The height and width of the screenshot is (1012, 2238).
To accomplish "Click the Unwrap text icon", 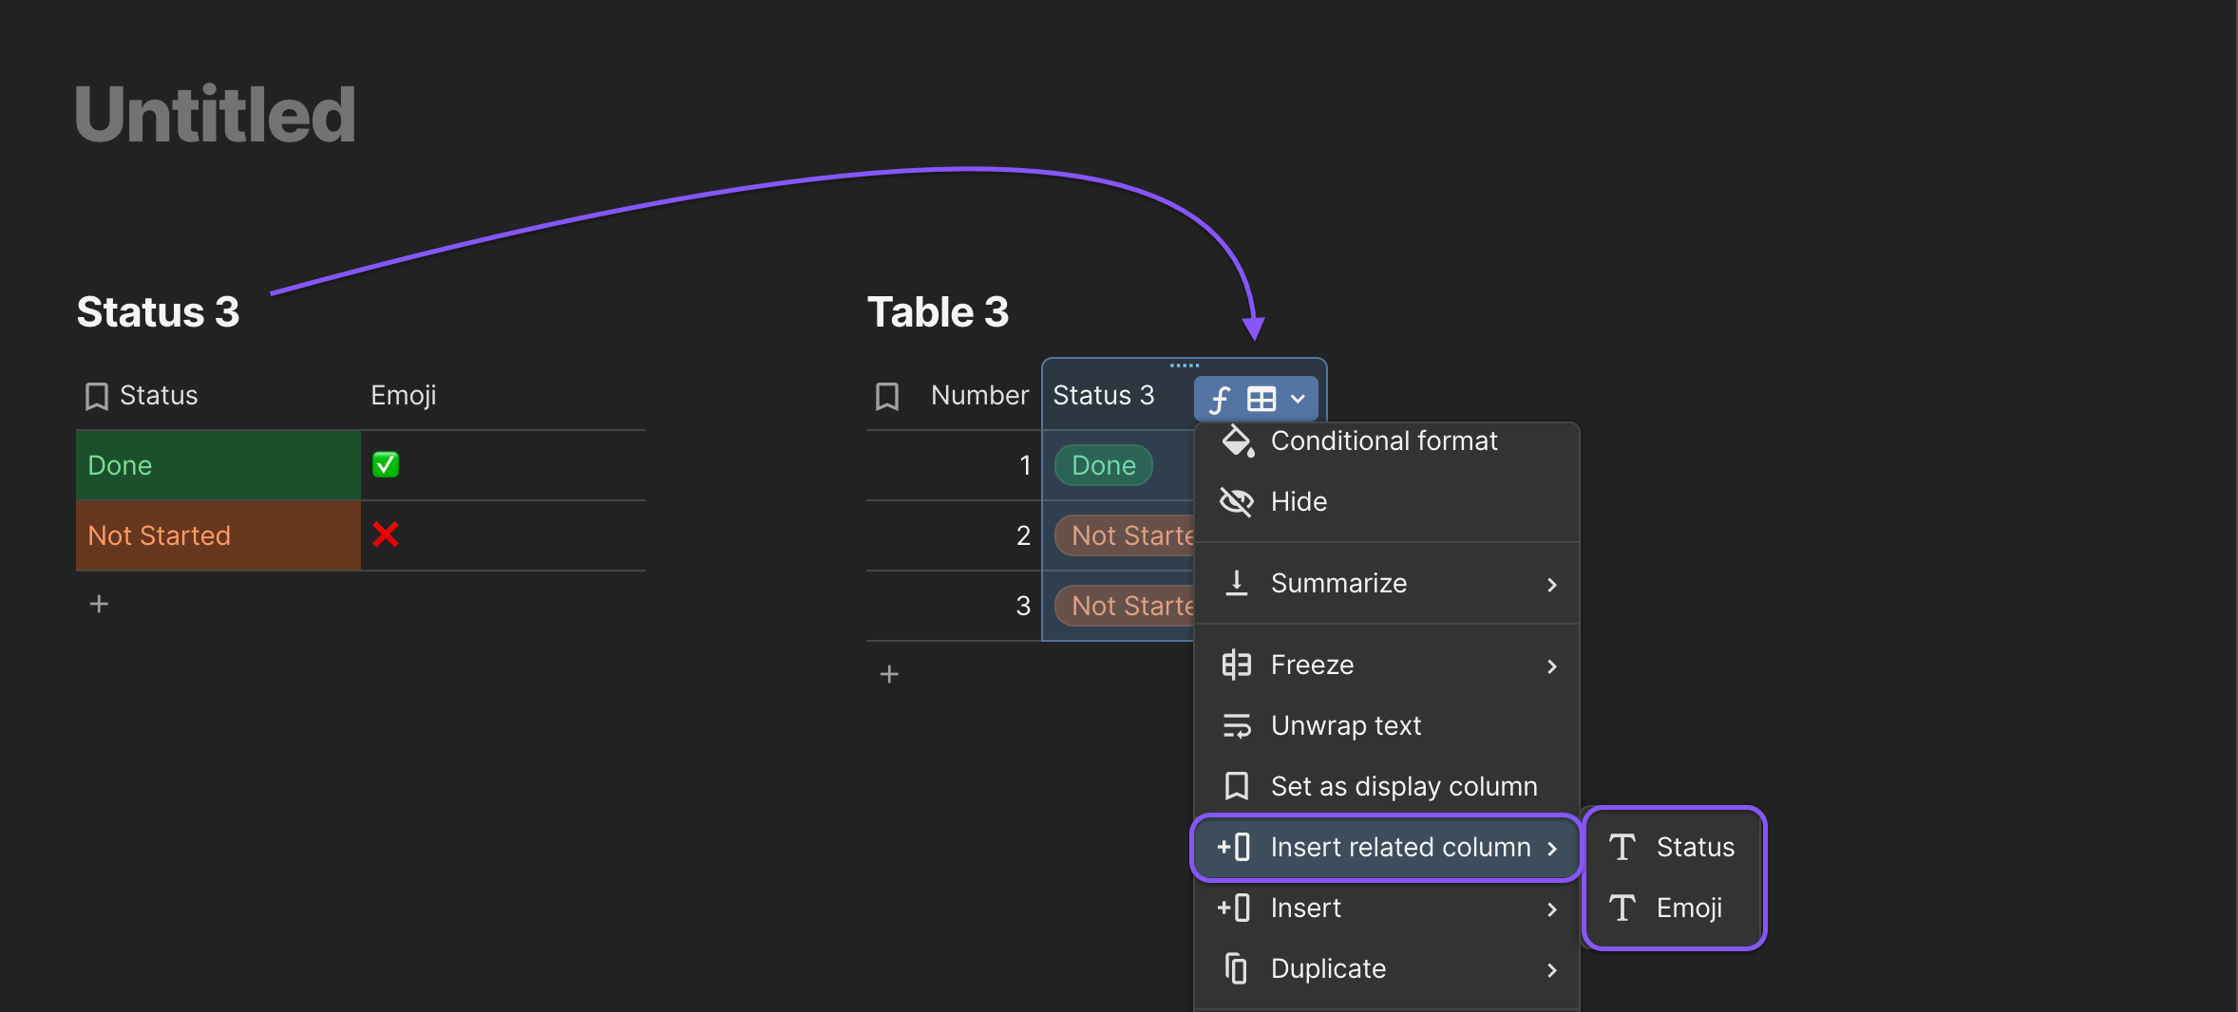I will 1236,726.
